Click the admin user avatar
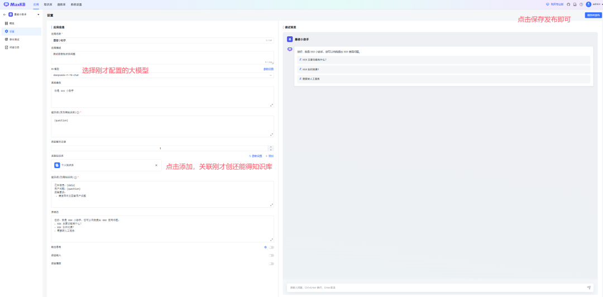 (588, 4)
